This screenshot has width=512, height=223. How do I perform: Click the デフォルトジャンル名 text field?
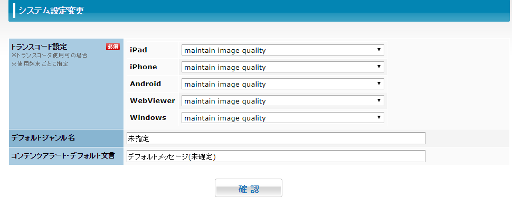click(276, 138)
